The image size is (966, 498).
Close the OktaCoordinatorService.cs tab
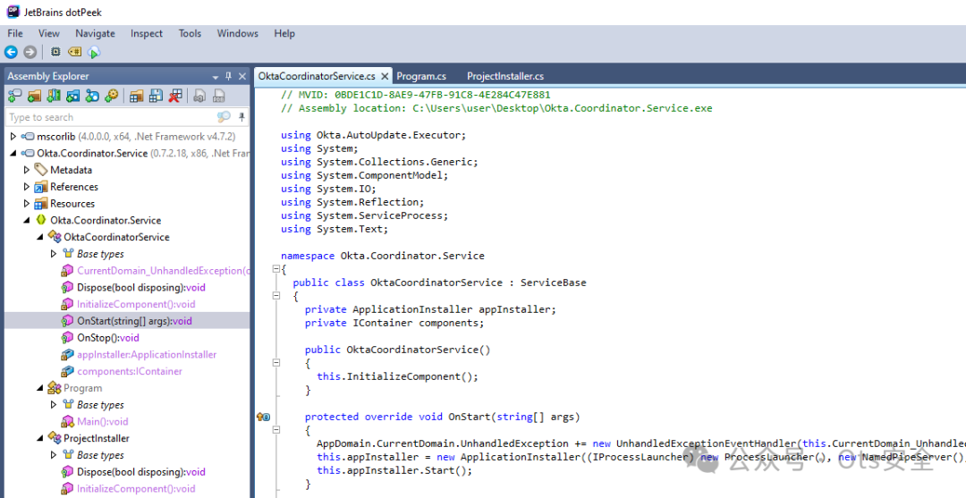click(385, 76)
